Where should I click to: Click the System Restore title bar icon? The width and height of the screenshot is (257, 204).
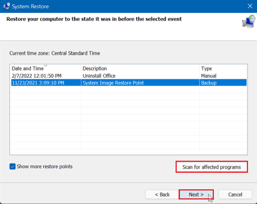6,6
